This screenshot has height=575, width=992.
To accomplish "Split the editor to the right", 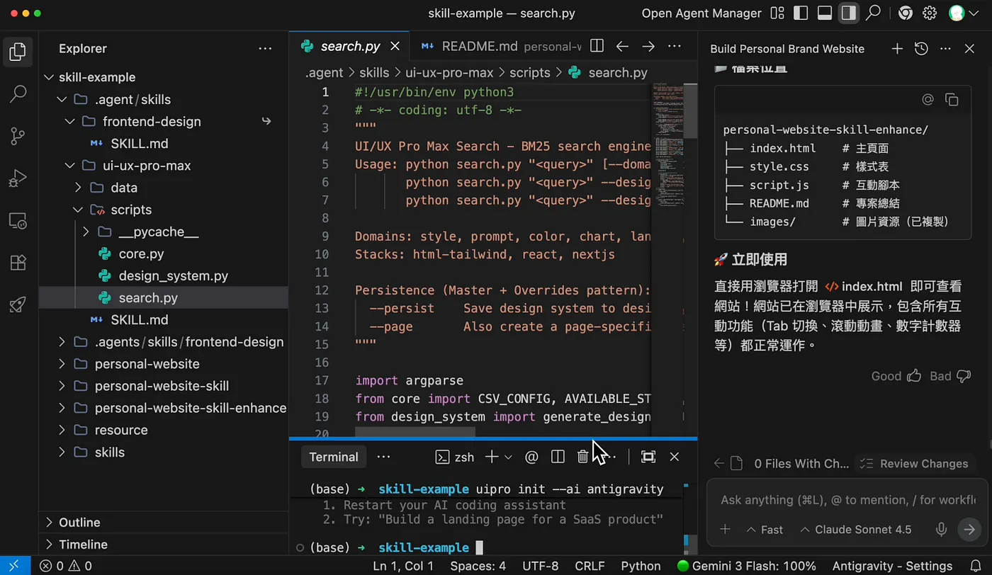I will tap(597, 46).
